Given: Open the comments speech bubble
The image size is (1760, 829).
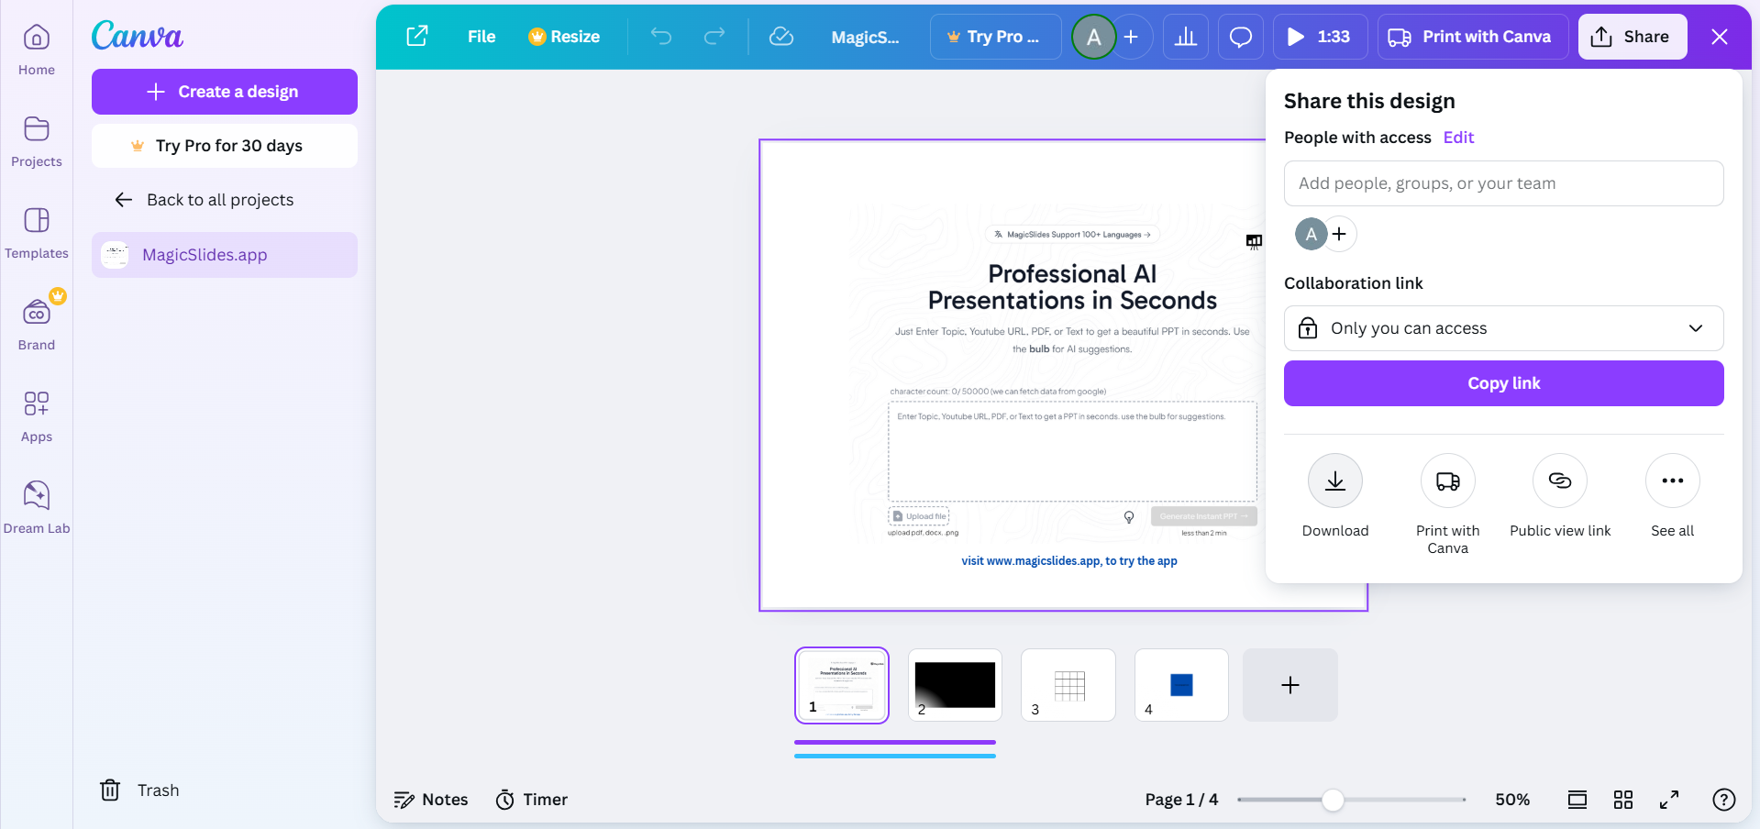Looking at the screenshot, I should point(1241,37).
